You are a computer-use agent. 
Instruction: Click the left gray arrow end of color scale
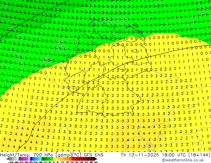8,159
